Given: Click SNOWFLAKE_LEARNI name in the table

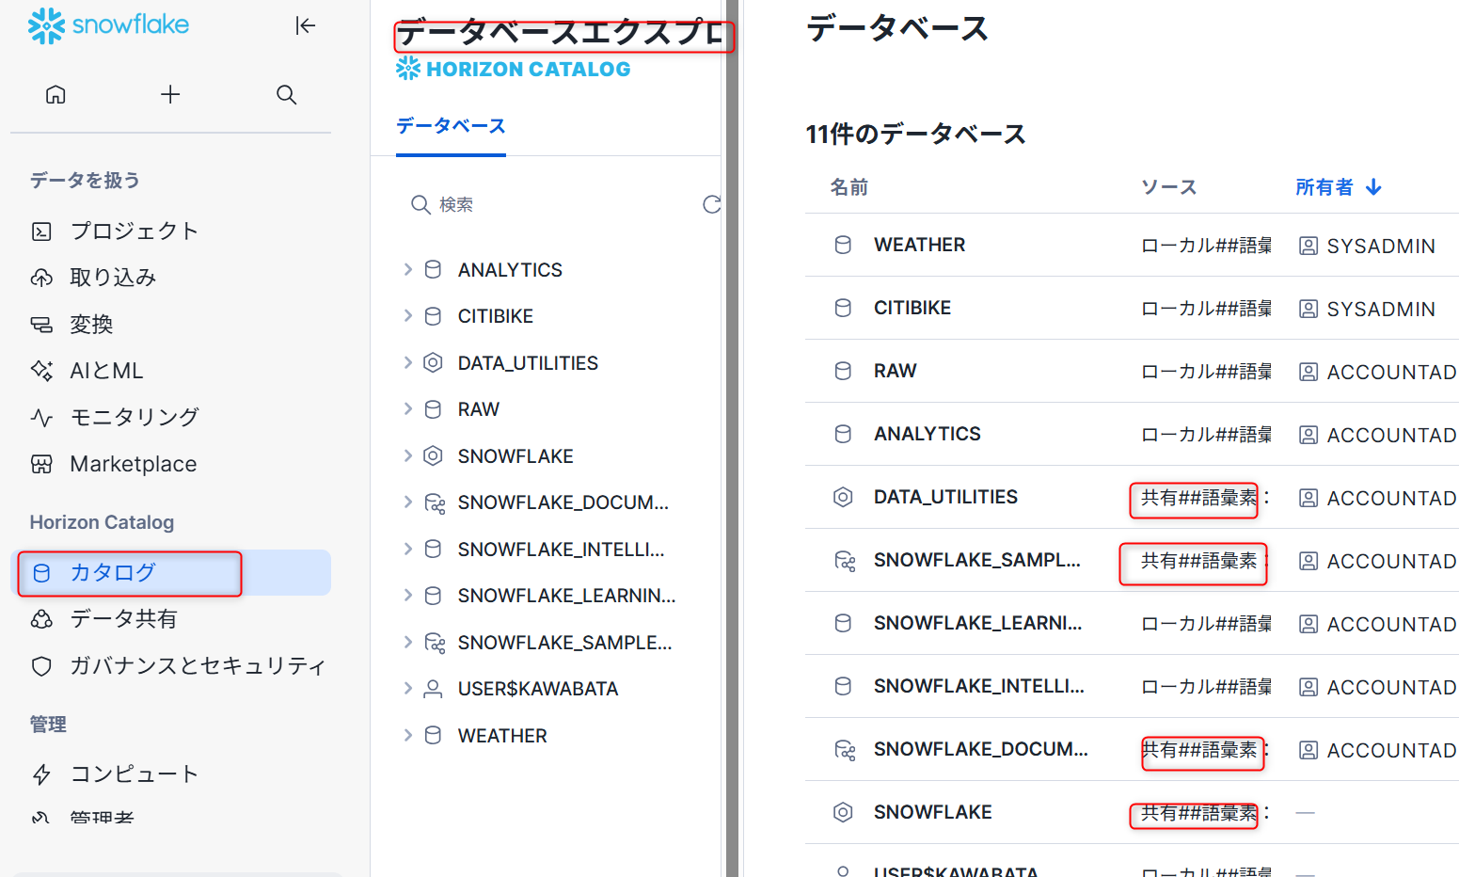Looking at the screenshot, I should coord(977,623).
